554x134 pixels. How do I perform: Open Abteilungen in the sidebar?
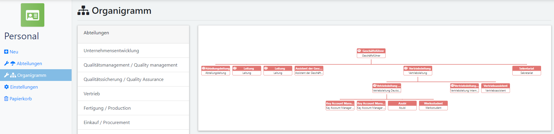tap(29, 63)
